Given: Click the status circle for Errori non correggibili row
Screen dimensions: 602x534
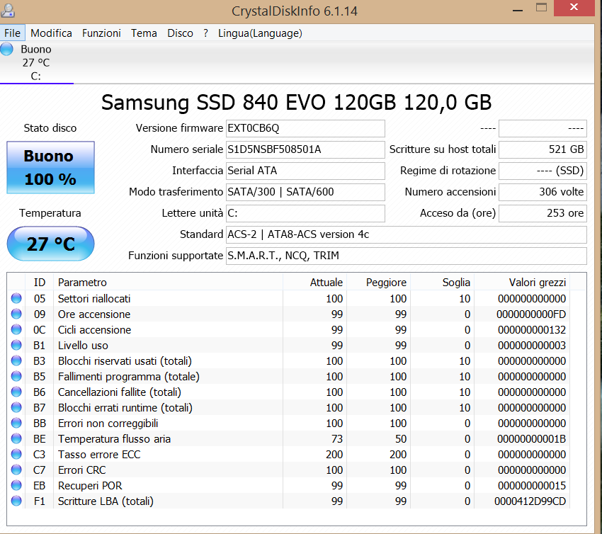Looking at the screenshot, I should coord(16,423).
